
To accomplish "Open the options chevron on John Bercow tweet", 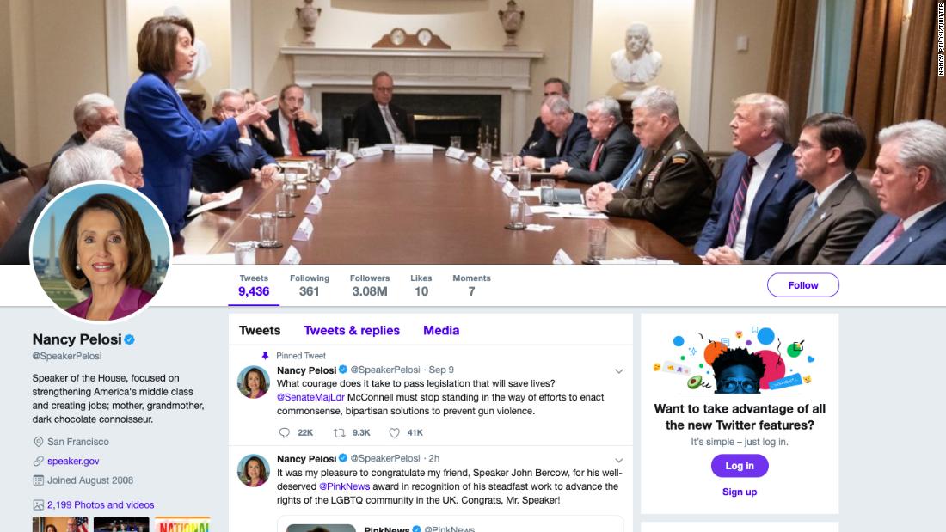I will [619, 460].
